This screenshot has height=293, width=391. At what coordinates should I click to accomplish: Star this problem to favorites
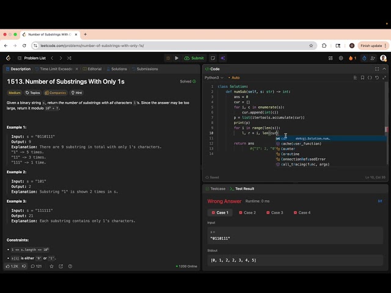[52, 266]
